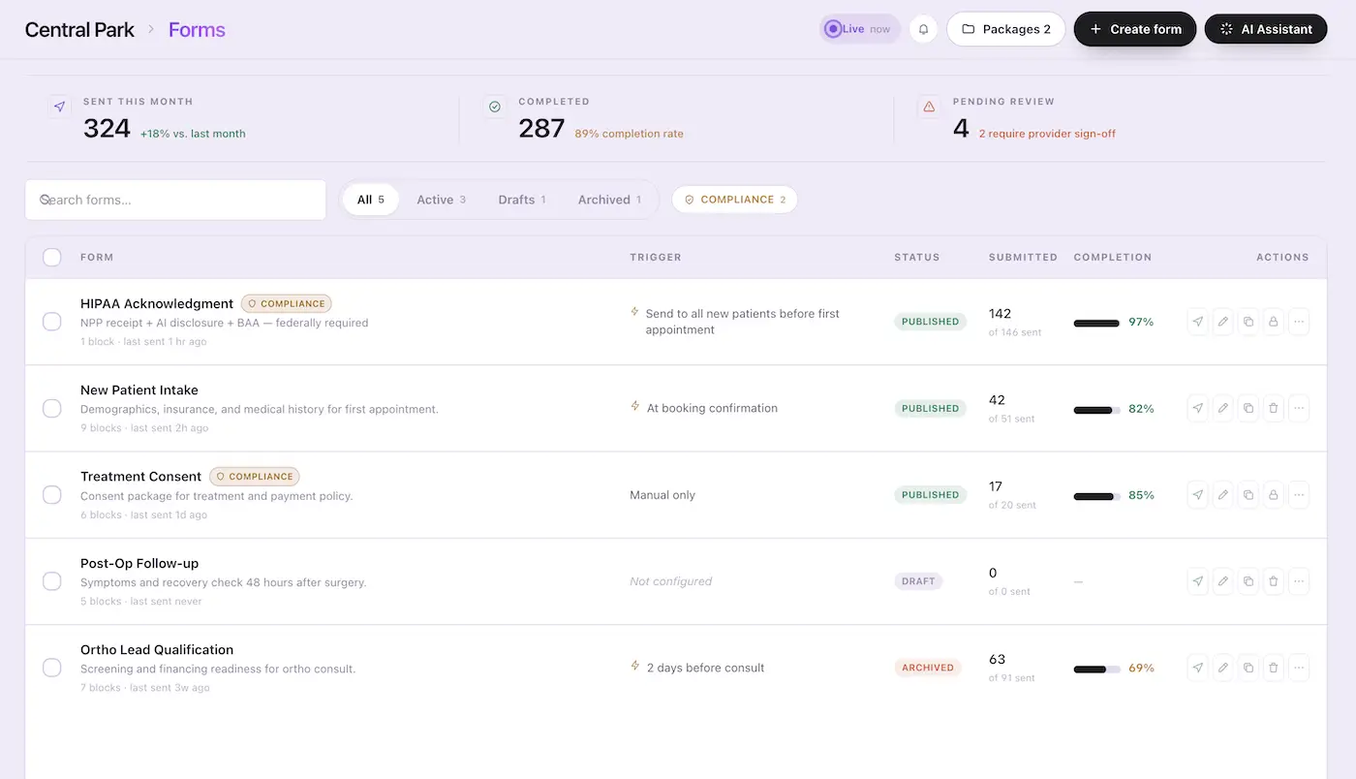Click the Create form button
Screen dimensions: 1356x779
(1135, 29)
